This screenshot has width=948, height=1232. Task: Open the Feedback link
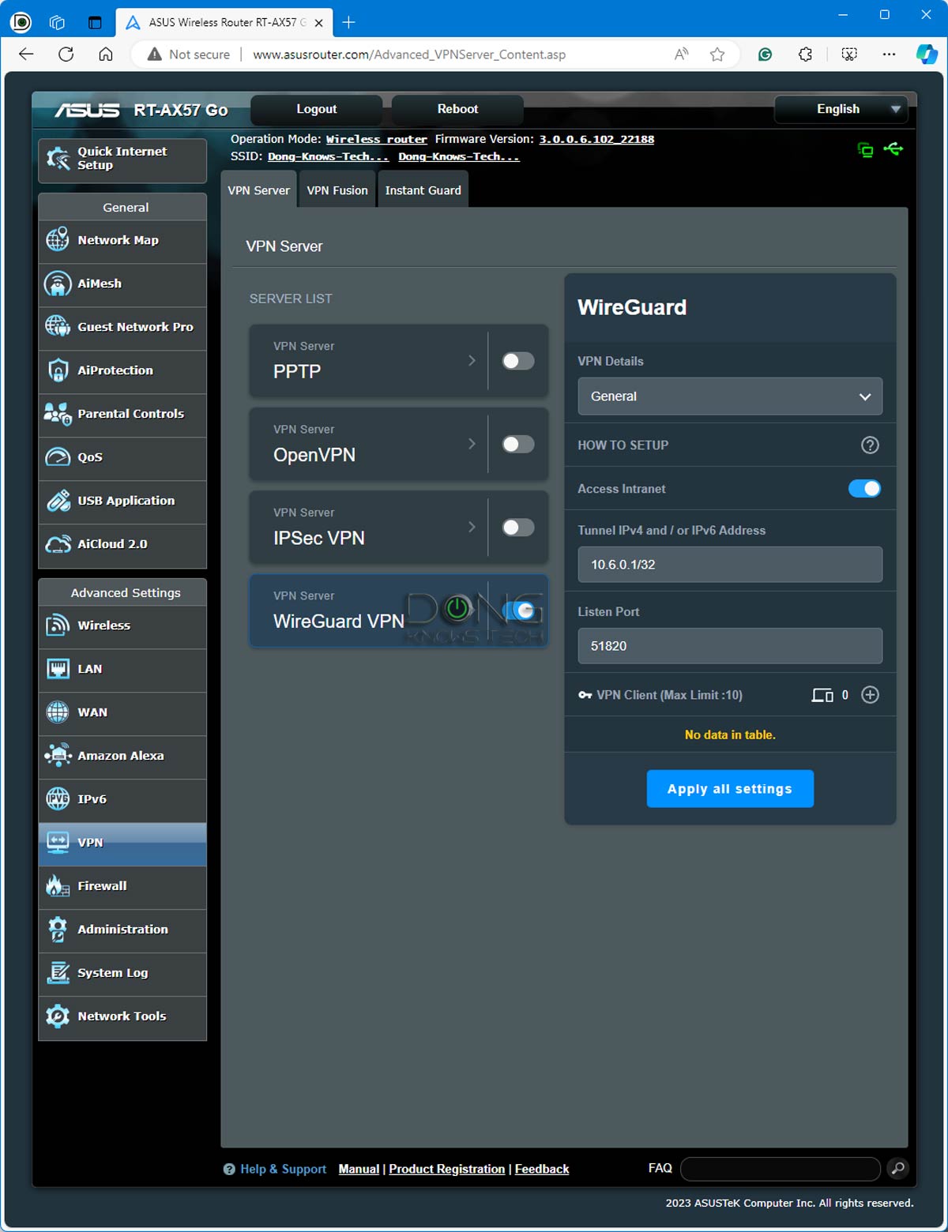click(542, 1169)
